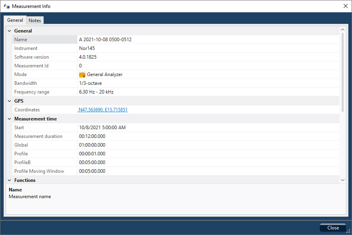Click the Measurement Info window title icon
Screen dimensions: 352x235
[x=7, y=6]
